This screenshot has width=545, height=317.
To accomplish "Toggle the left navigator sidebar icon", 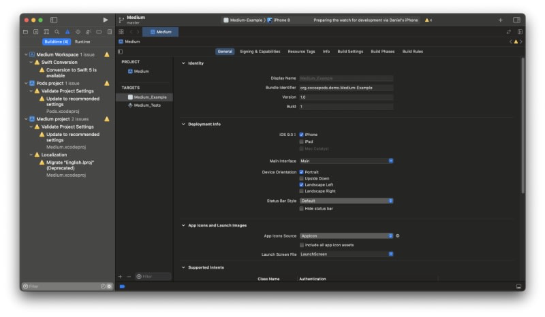I will point(54,20).
